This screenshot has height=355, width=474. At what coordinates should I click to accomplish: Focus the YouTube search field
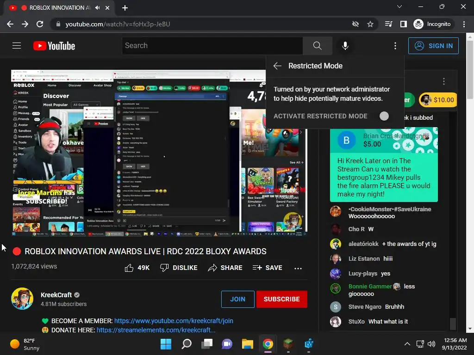(212, 46)
